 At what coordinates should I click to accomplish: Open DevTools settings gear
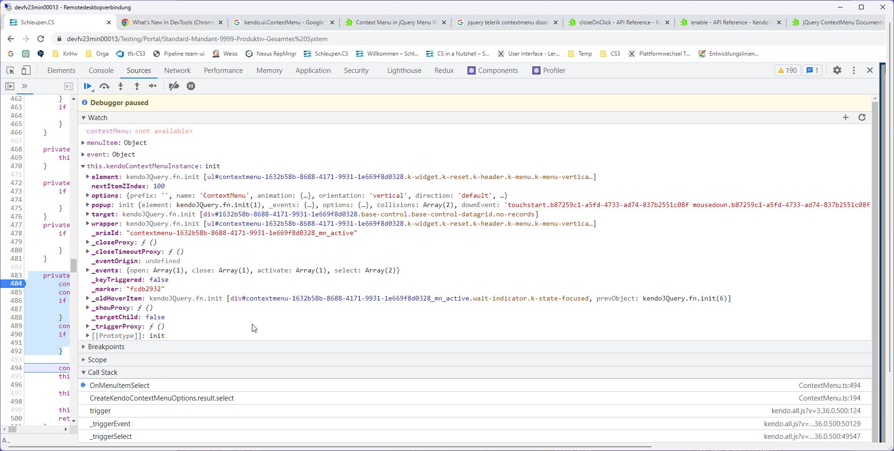(x=837, y=71)
